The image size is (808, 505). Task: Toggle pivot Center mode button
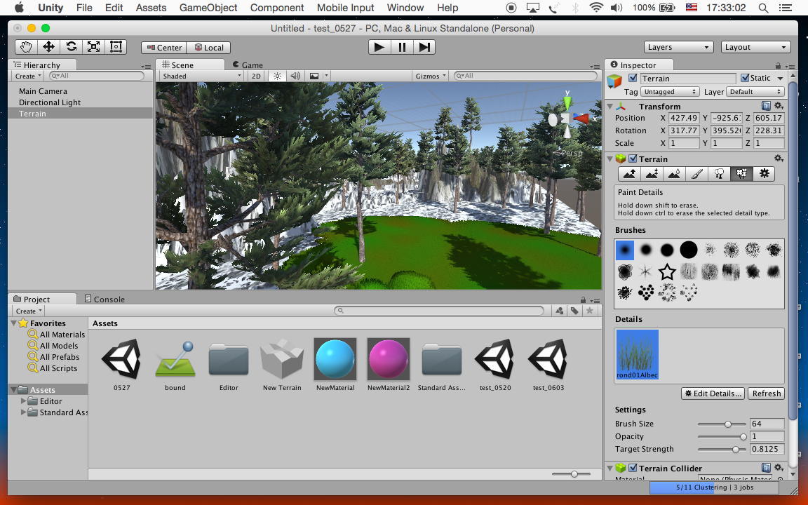(x=164, y=48)
